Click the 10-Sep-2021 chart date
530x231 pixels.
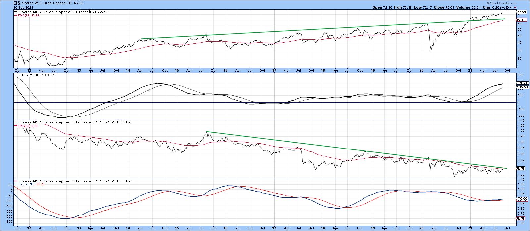pyautogui.click(x=23, y=7)
